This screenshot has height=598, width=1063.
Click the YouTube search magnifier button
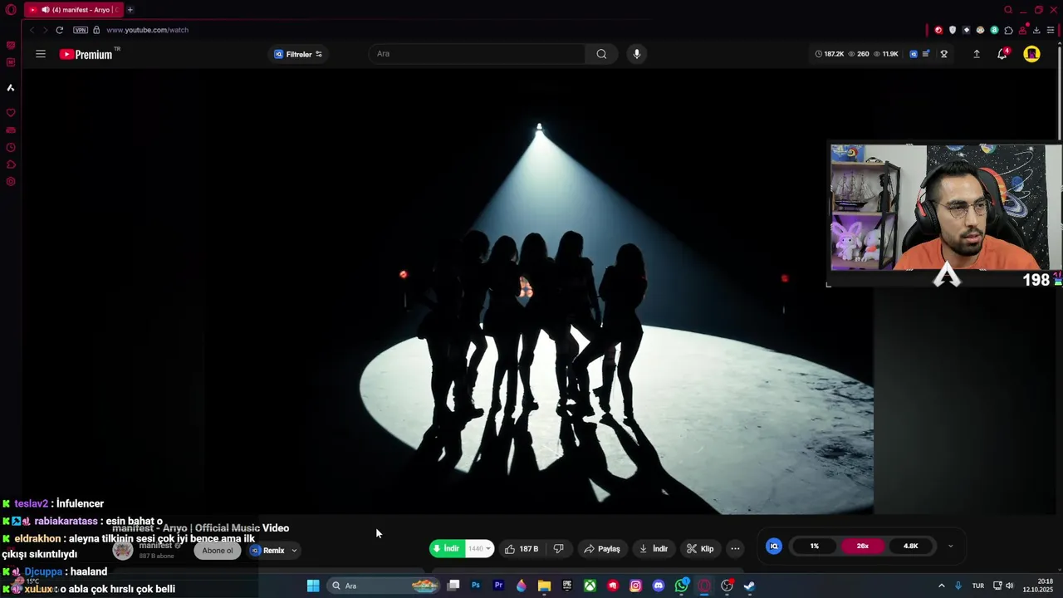601,54
